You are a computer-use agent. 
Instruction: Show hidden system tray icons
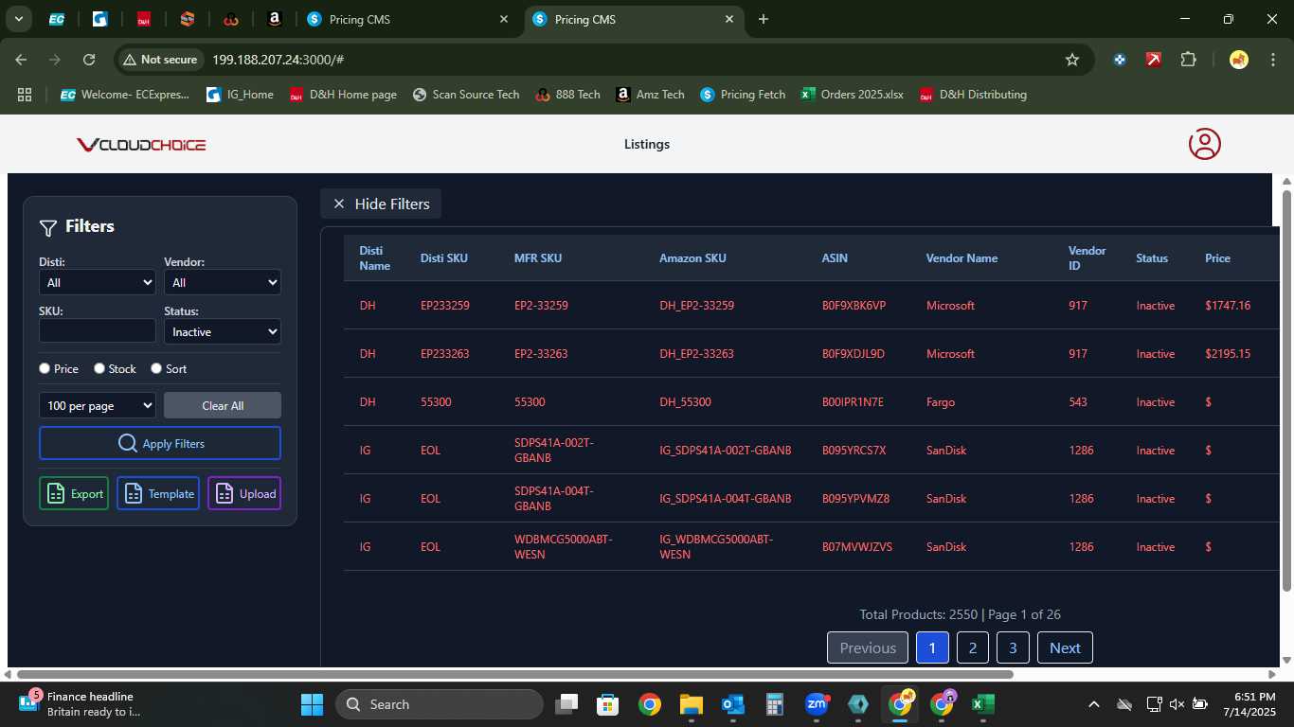click(x=1094, y=704)
